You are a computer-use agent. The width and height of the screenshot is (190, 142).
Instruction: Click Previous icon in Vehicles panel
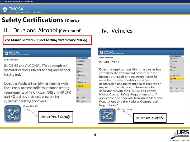click(171, 76)
